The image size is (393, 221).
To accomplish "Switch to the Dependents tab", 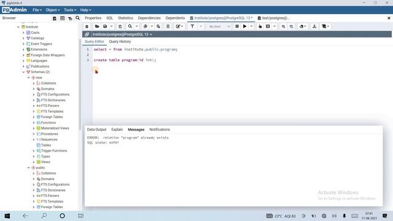I will tap(175, 18).
